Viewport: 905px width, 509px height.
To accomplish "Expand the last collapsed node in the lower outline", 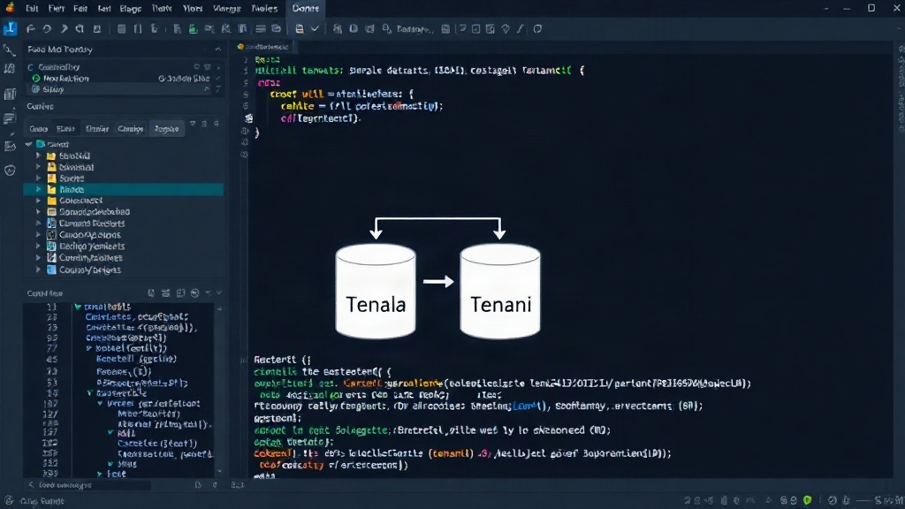I will tap(100, 474).
